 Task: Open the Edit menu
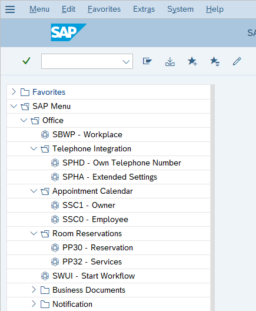click(x=68, y=9)
